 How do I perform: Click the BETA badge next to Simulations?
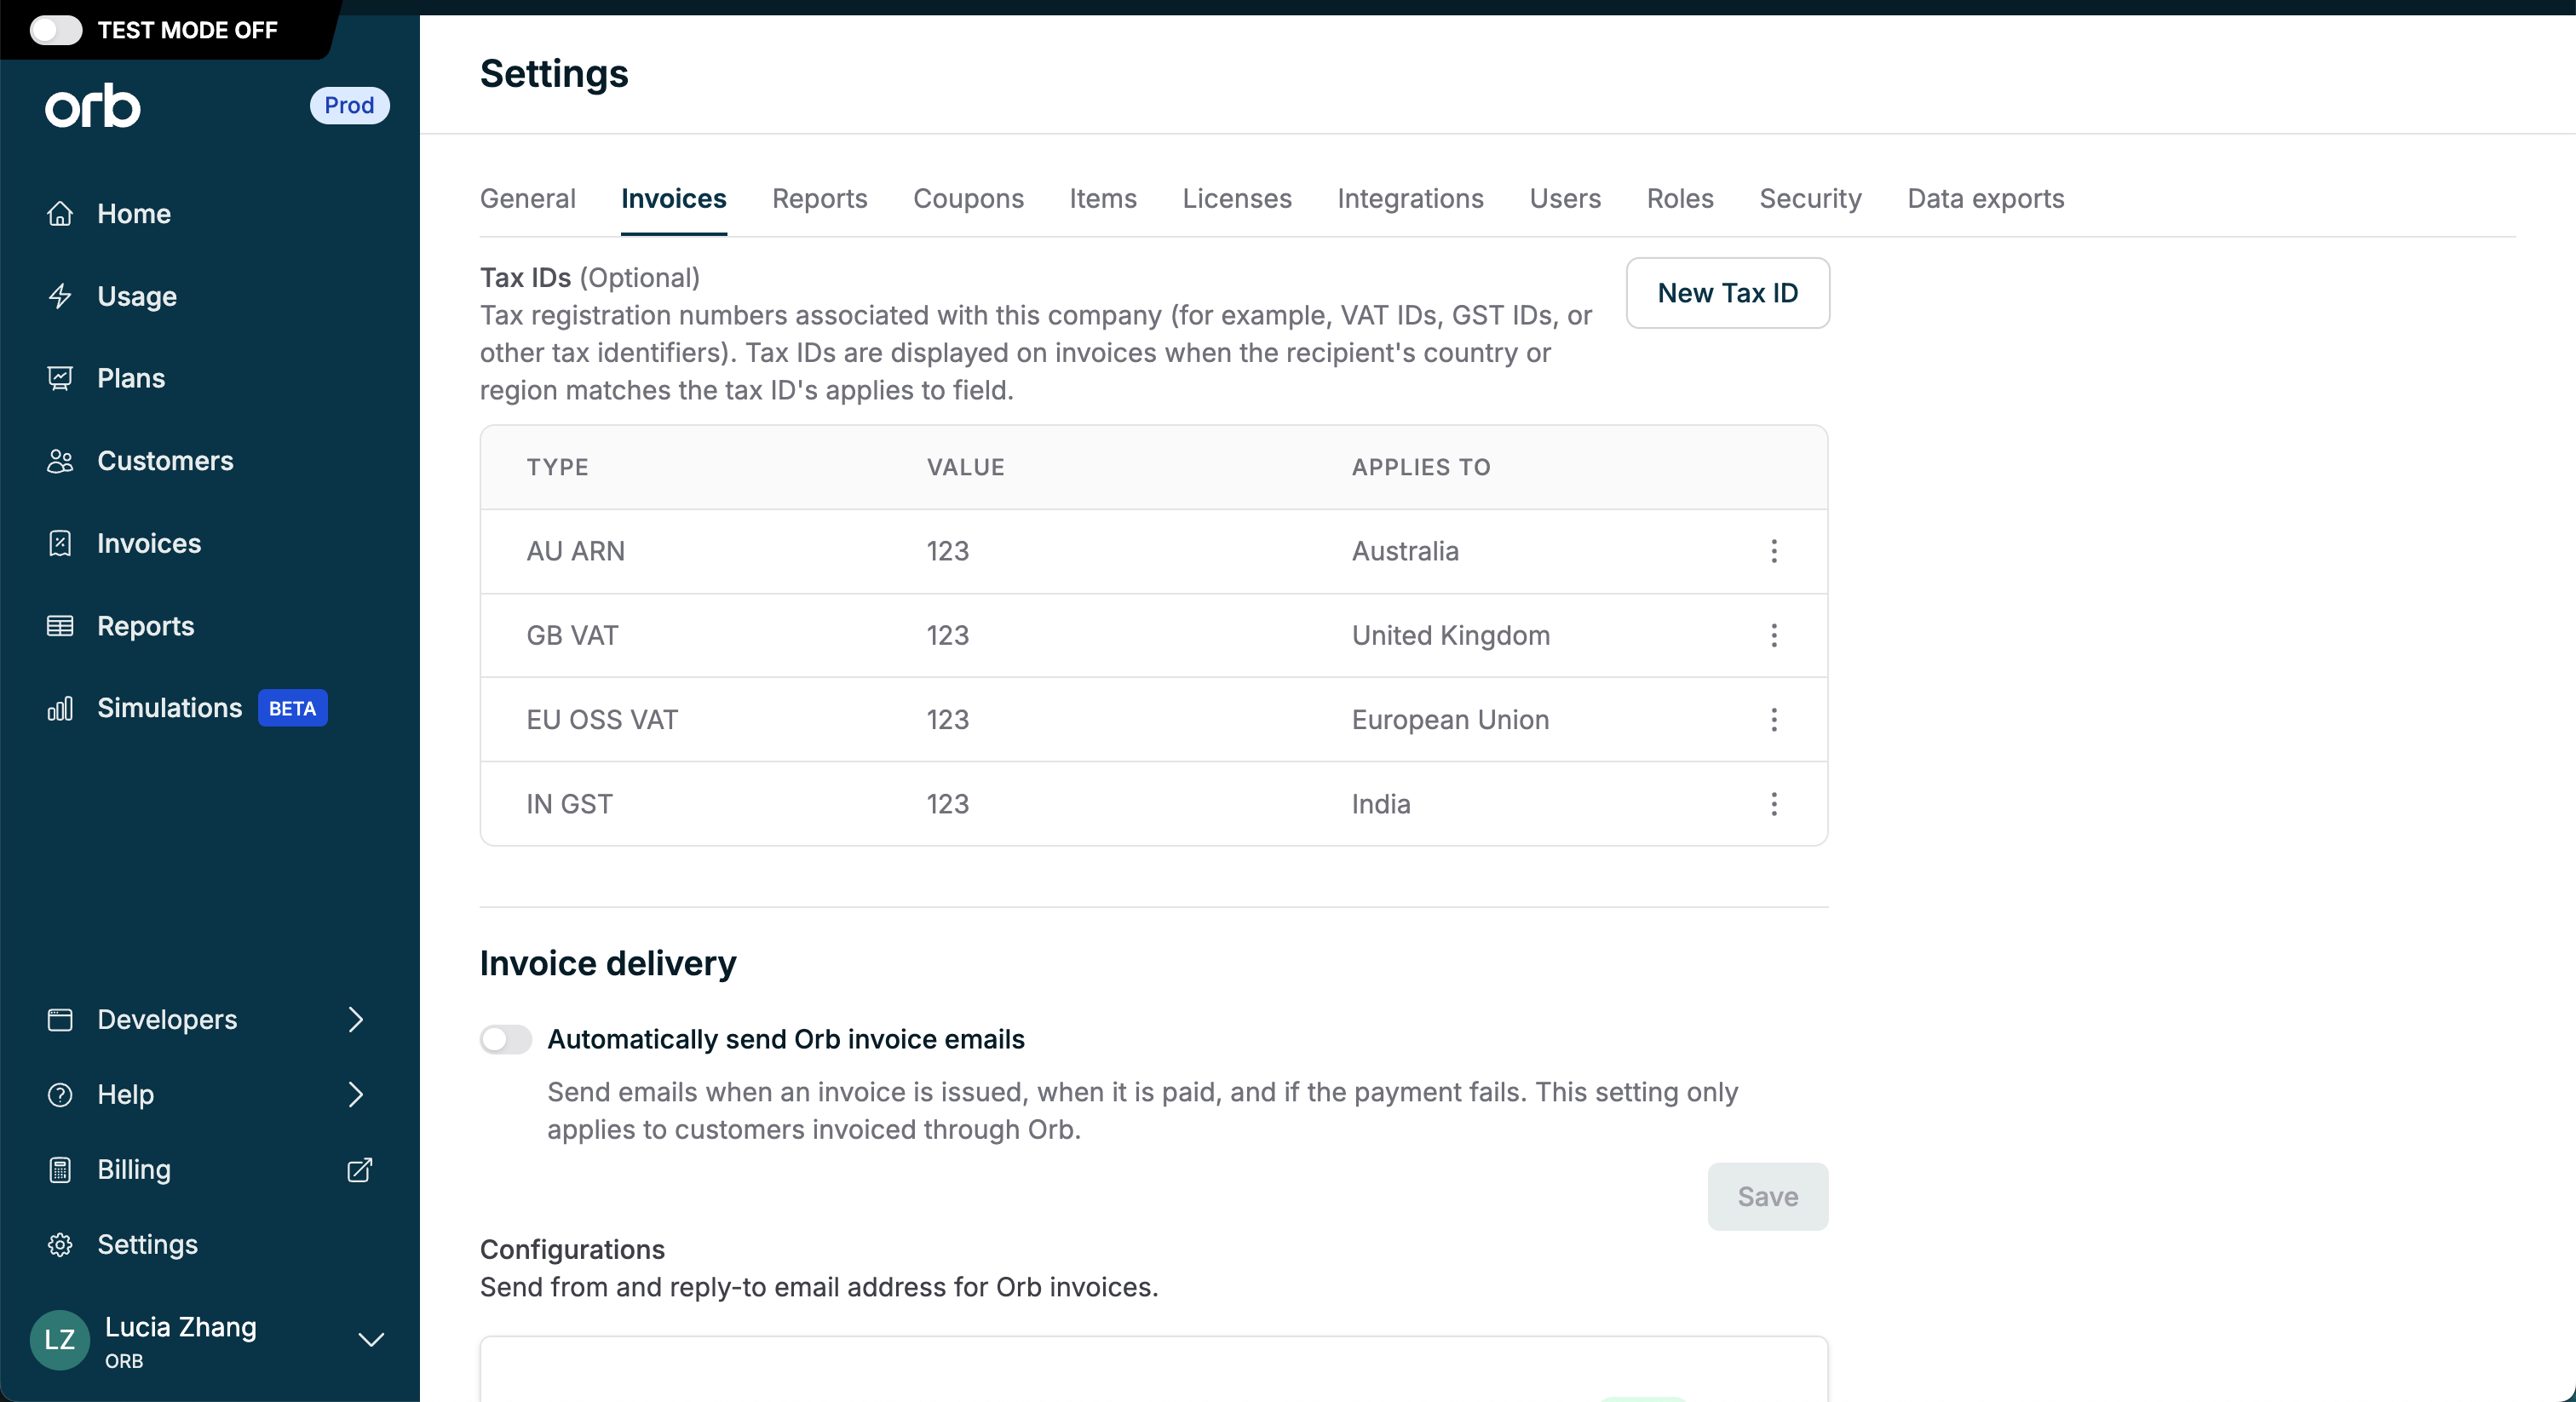coord(293,708)
